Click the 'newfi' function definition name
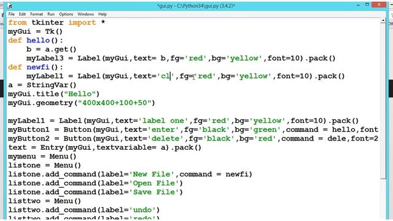Screen dimensions: 393x221 tap(38, 67)
